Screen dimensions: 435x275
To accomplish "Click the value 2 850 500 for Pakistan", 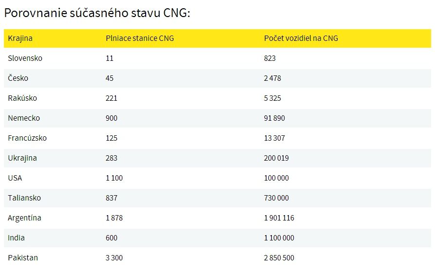I will click(279, 258).
